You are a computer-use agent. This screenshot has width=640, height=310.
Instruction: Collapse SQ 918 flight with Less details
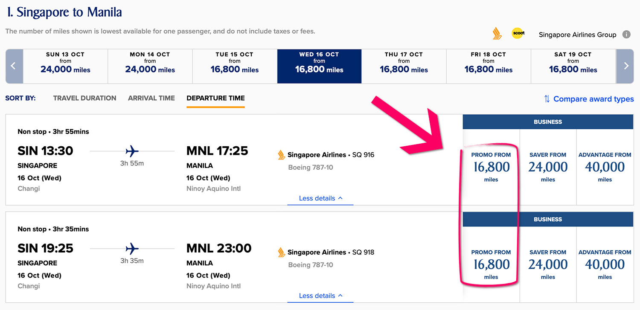[320, 296]
